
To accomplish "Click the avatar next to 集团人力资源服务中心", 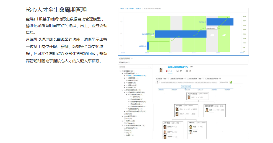I will tap(160, 70).
